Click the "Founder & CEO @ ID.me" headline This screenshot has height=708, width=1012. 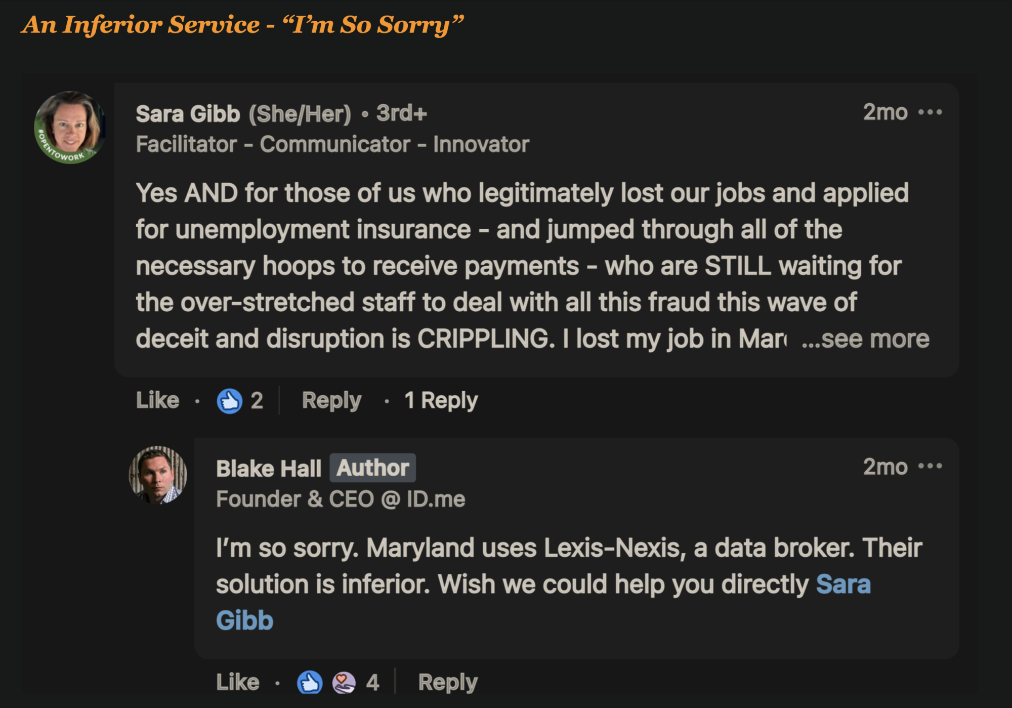click(341, 499)
